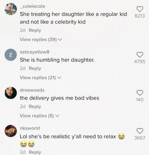This screenshot has height=155, width=149.
Task: Reply to _coleiecole's comment
Action: (35, 30)
